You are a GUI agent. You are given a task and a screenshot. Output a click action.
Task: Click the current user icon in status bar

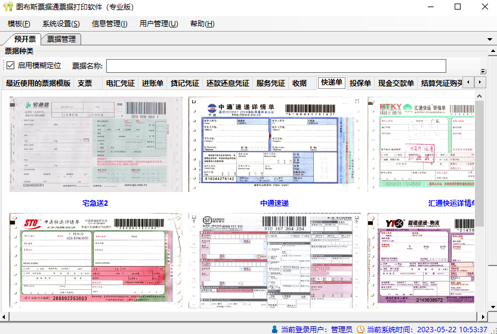click(275, 329)
